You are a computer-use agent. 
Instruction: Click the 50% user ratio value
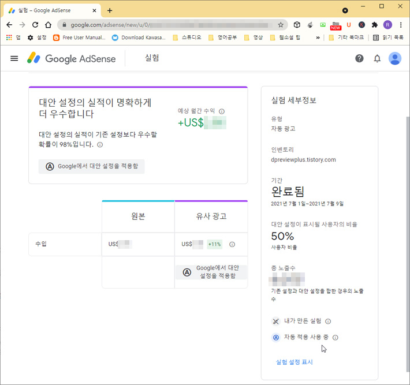282,236
